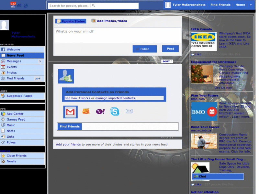Click the add friend silhouette icon
259x194 pixels.
click(x=66, y=76)
